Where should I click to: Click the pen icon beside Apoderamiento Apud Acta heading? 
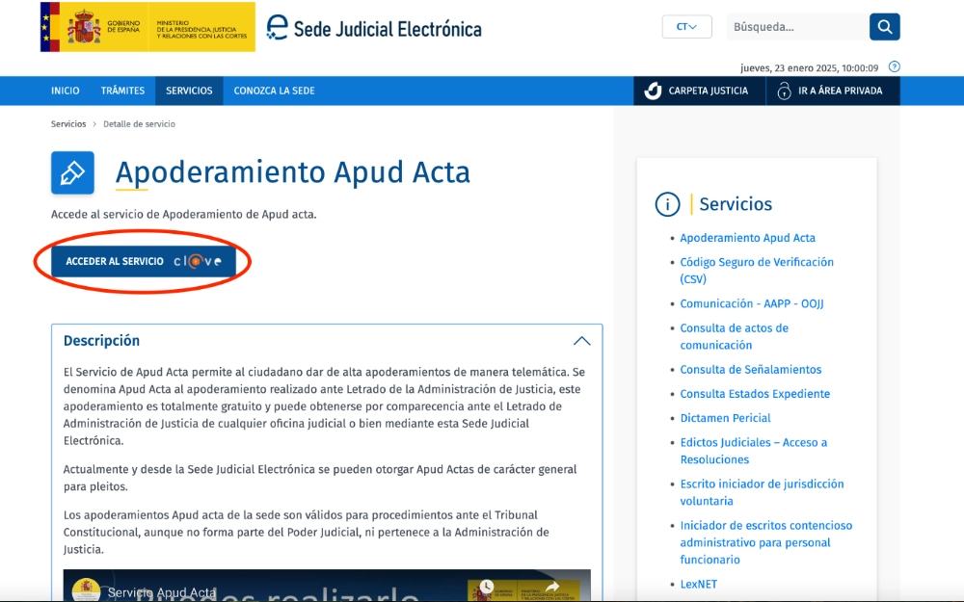click(72, 172)
